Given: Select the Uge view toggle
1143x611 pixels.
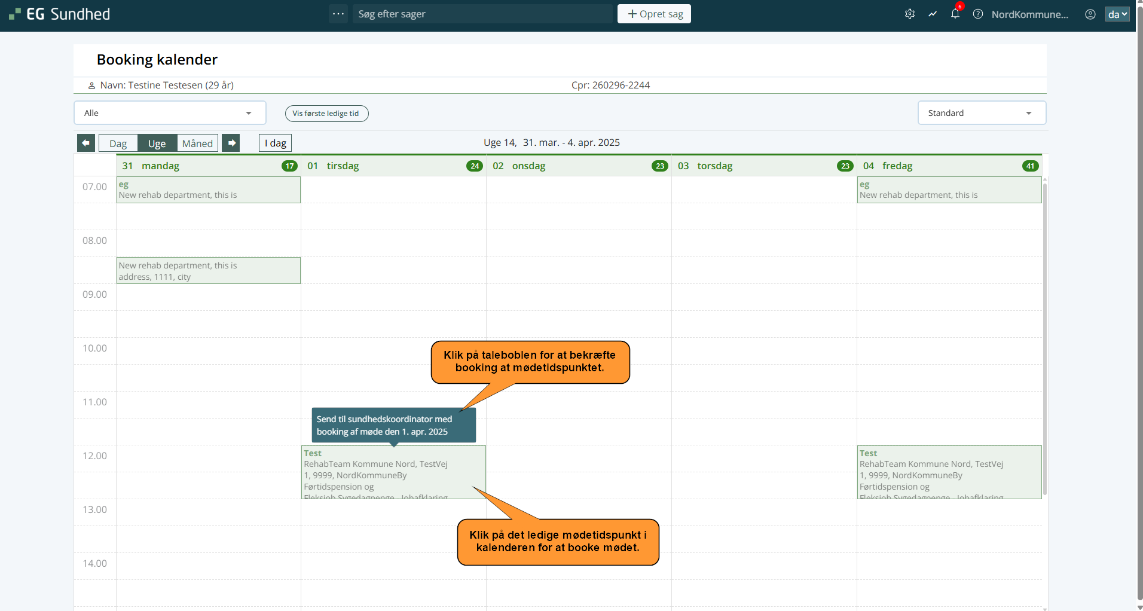Looking at the screenshot, I should tap(157, 143).
